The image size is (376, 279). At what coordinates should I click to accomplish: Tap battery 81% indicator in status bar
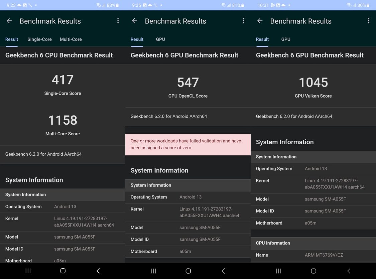pyautogui.click(x=238, y=5)
